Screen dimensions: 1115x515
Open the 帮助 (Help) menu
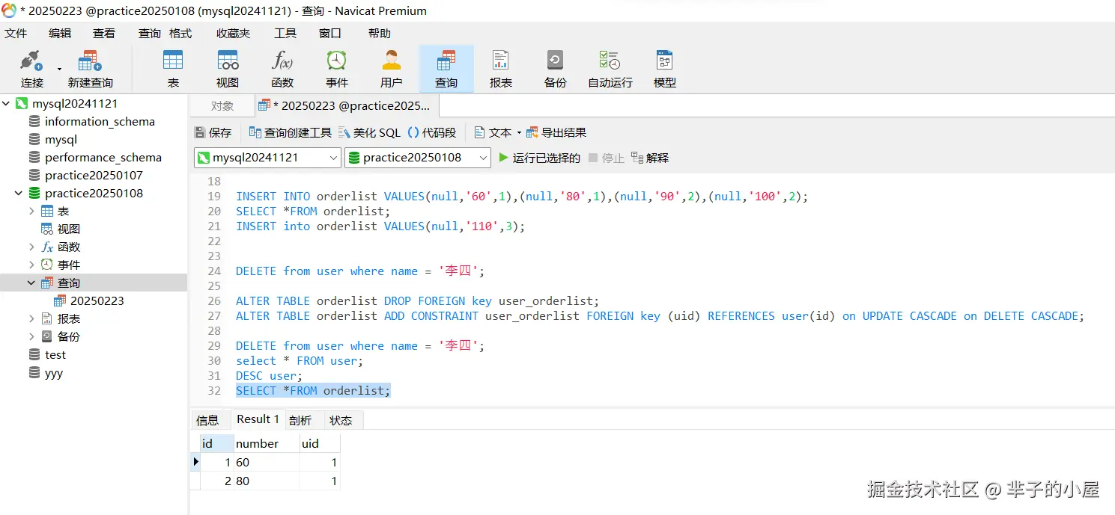[380, 33]
